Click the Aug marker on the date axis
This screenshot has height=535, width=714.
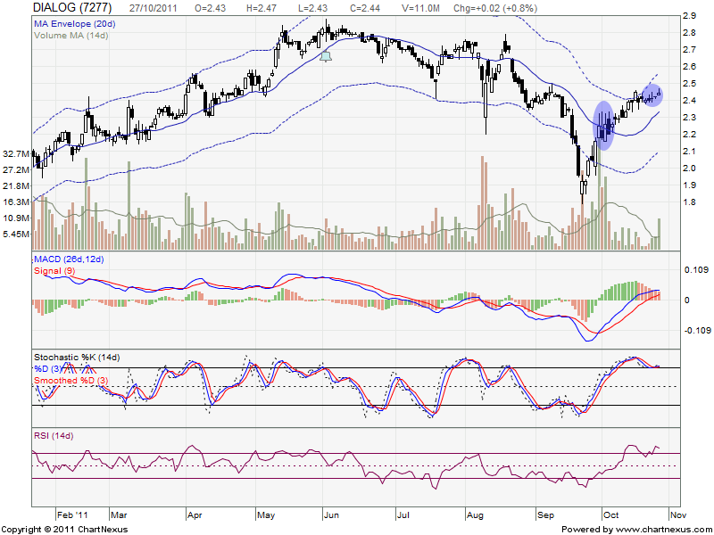click(x=473, y=514)
